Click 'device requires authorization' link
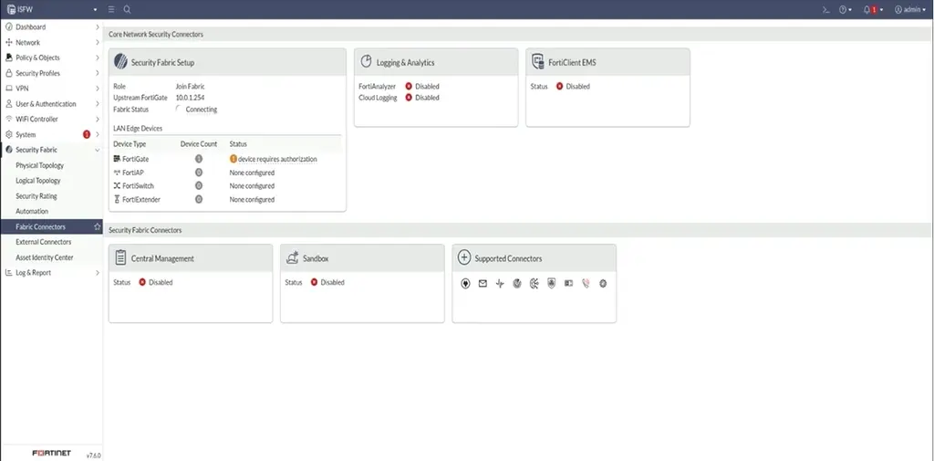Screen dimensions: 934x461 [277, 159]
